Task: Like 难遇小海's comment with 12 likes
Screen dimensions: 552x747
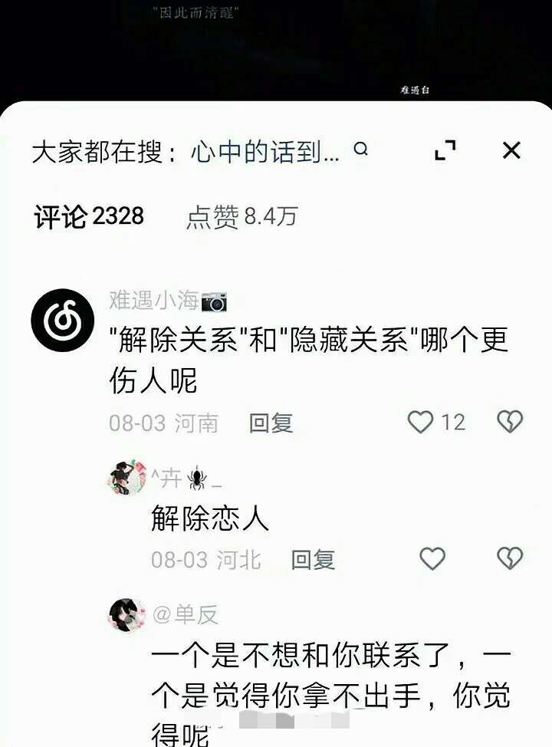Action: (x=421, y=422)
